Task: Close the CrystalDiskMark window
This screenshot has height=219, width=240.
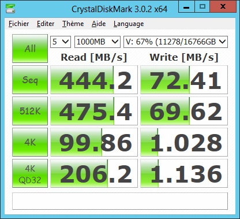Action: (223, 7)
